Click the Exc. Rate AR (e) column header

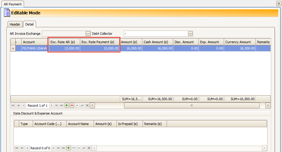pyautogui.click(x=64, y=42)
